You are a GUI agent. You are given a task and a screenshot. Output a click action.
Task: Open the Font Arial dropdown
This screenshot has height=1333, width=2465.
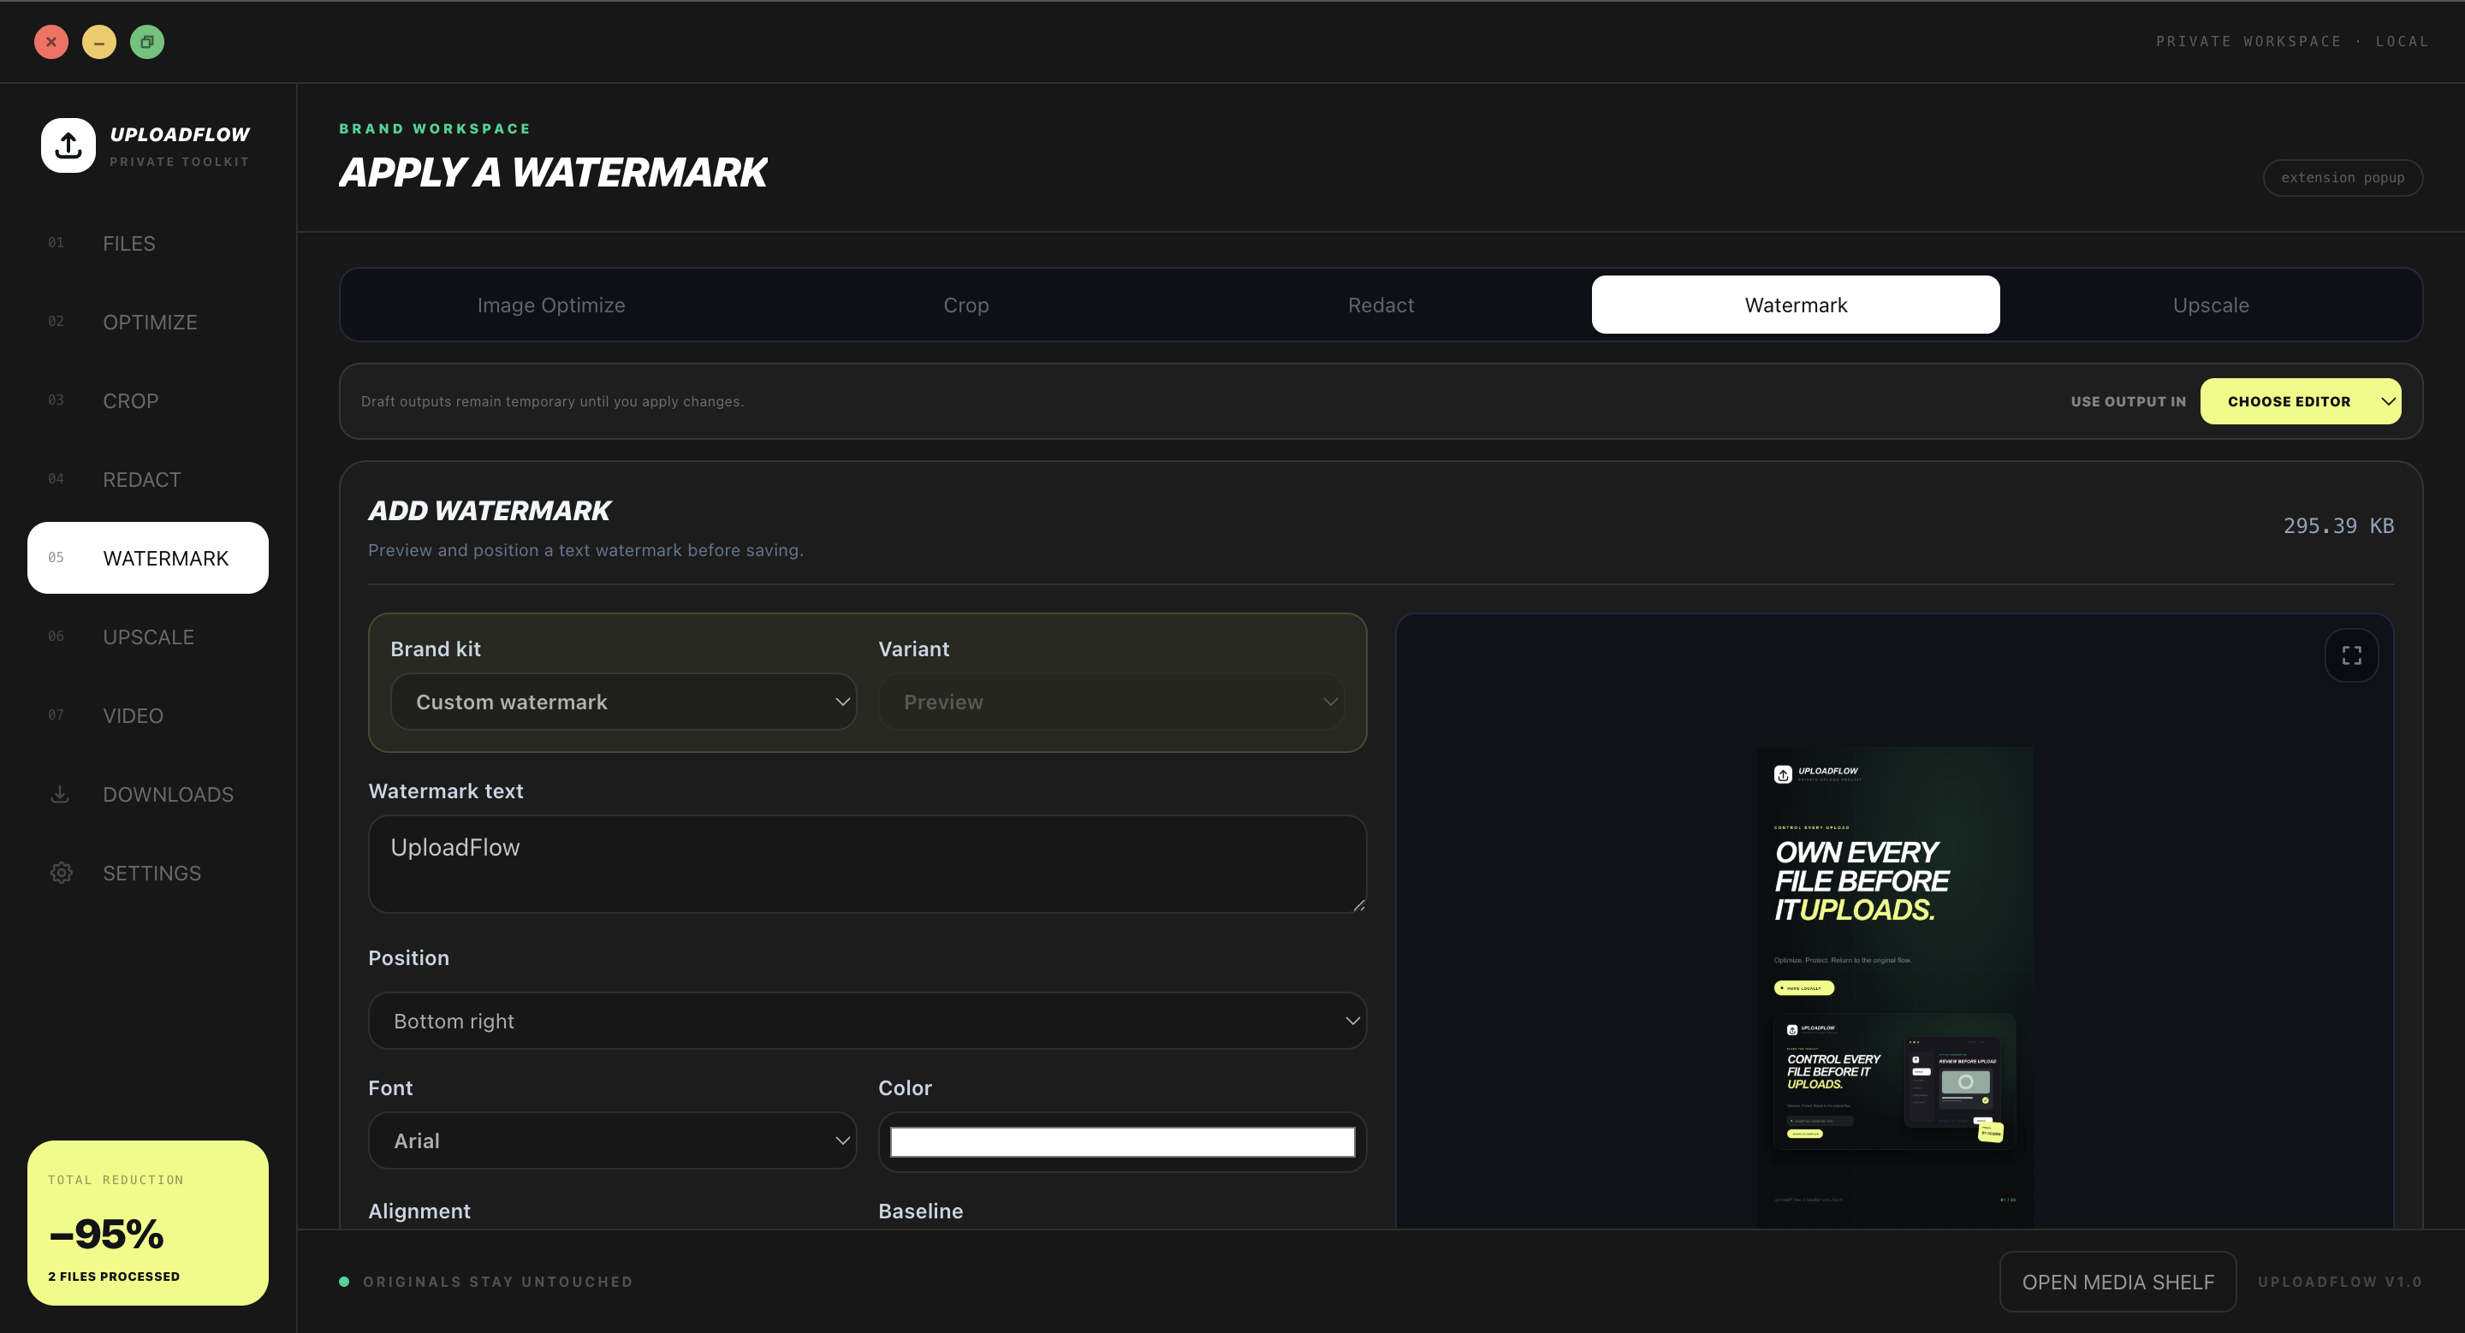pyautogui.click(x=613, y=1140)
